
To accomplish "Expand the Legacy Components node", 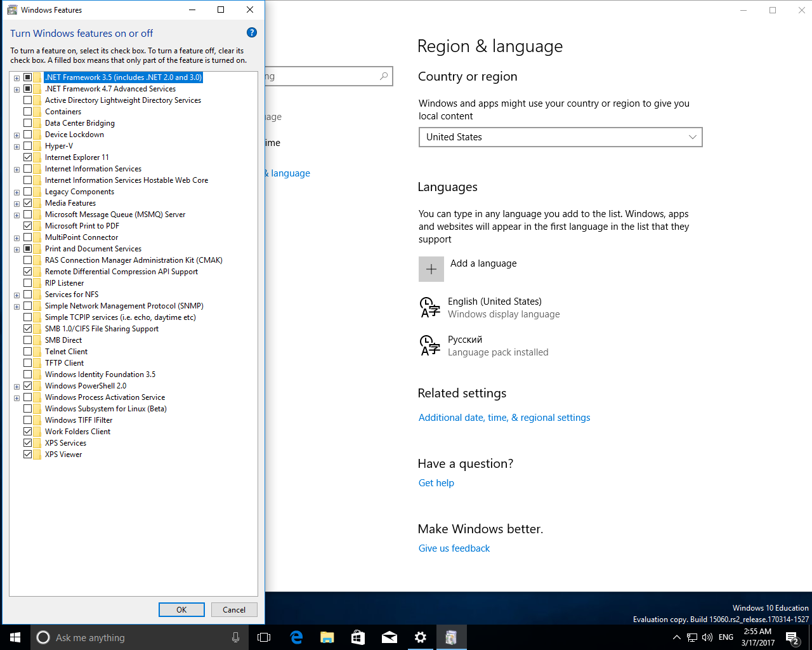I will point(16,192).
